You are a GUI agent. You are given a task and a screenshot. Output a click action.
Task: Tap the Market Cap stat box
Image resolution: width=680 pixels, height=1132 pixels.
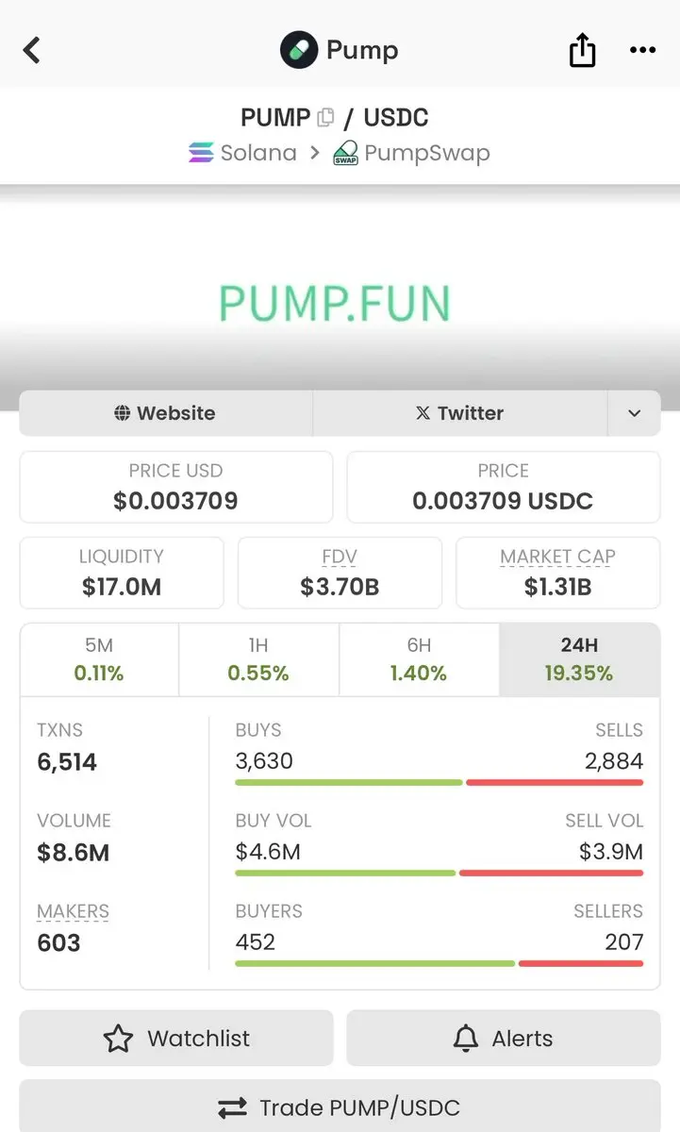coord(557,573)
